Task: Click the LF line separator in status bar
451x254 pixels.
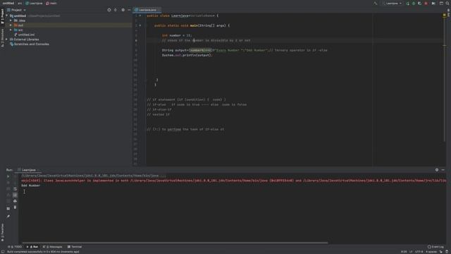Action: pyautogui.click(x=411, y=252)
